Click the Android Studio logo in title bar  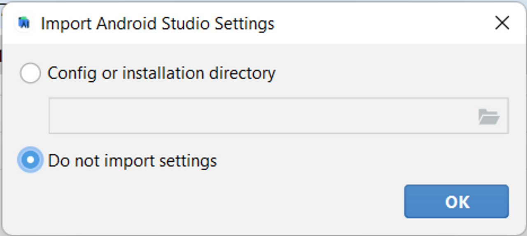pos(25,24)
